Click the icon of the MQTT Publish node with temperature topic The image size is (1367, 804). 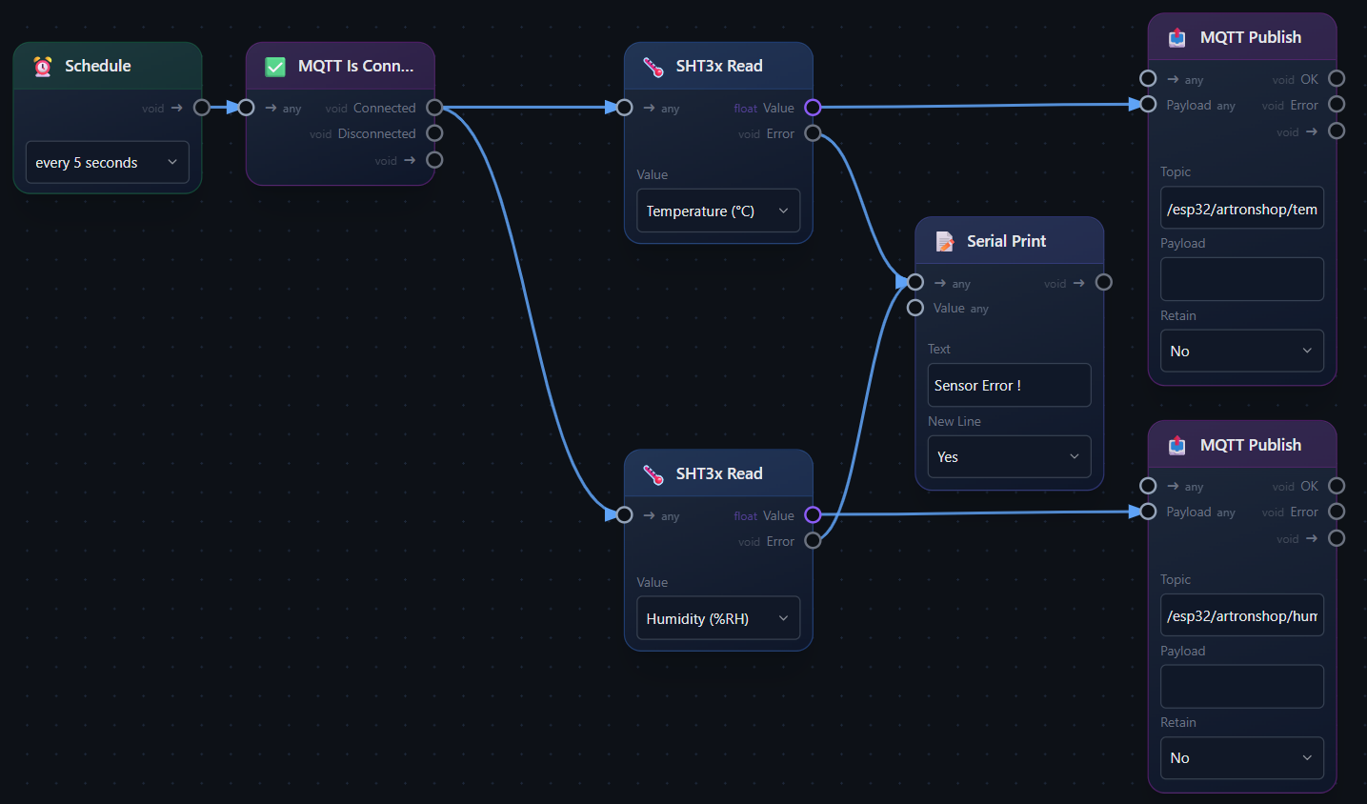tap(1177, 37)
